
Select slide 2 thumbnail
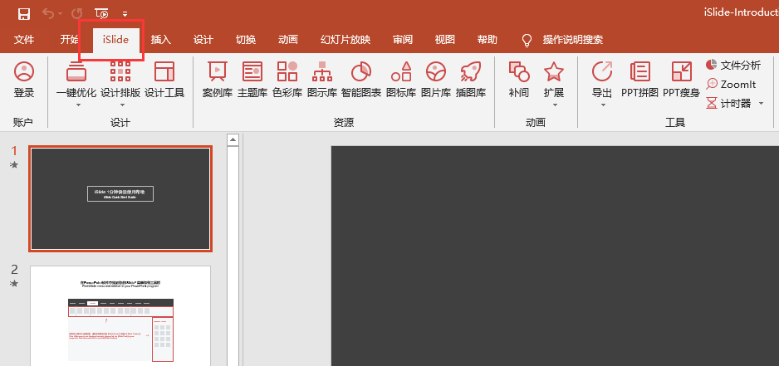pos(120,315)
